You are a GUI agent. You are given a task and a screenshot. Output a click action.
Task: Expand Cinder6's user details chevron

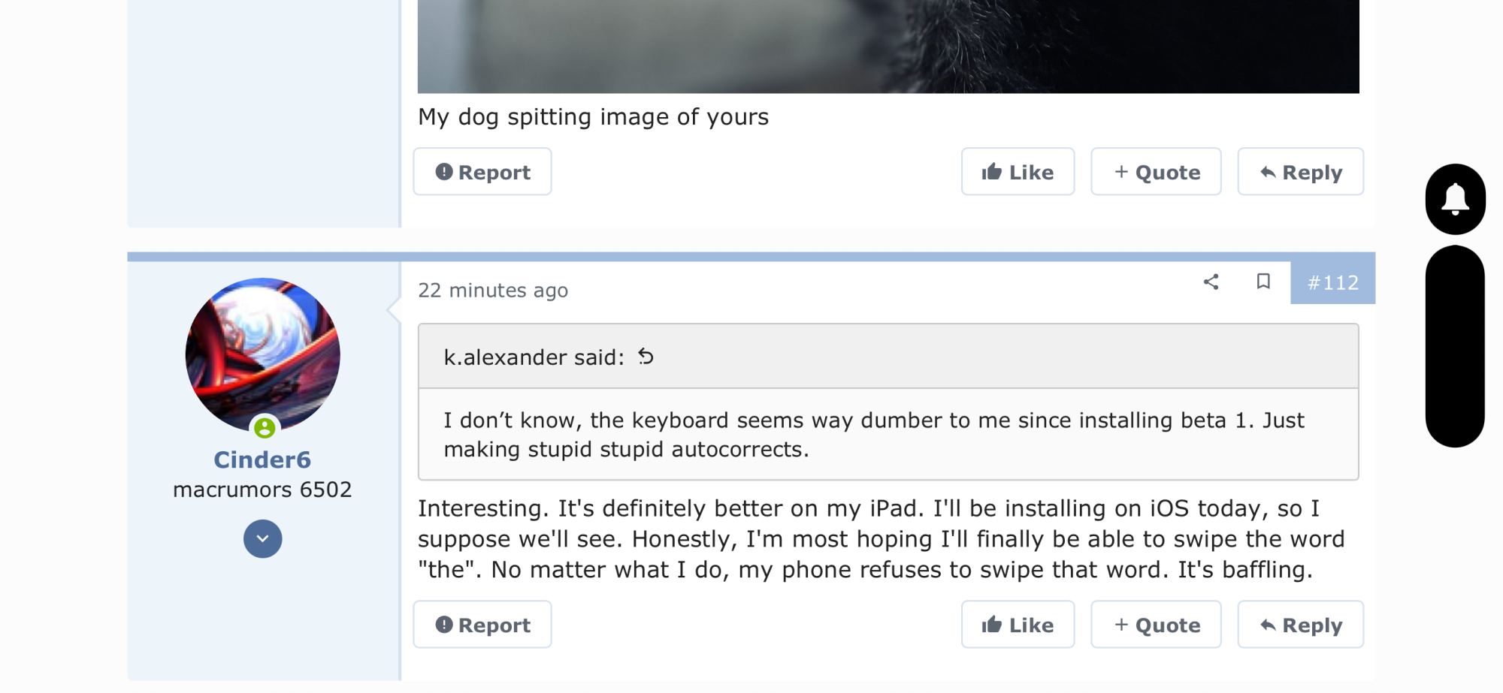263,539
